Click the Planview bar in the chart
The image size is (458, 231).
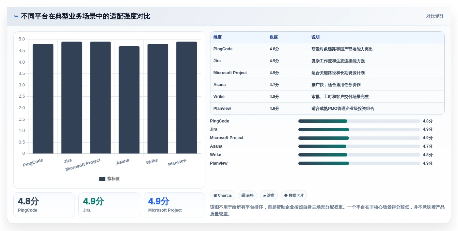click(x=187, y=98)
